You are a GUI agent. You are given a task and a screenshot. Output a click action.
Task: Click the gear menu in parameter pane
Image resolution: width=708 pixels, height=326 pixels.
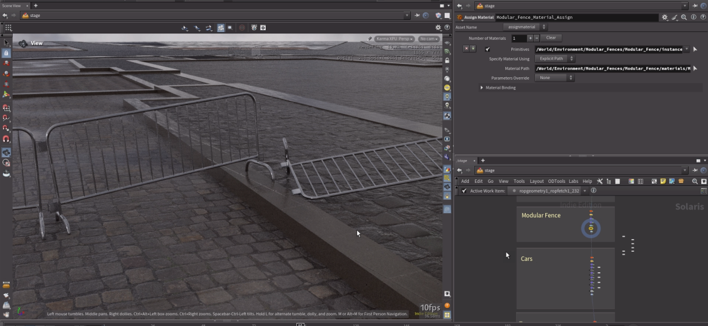[x=665, y=18]
